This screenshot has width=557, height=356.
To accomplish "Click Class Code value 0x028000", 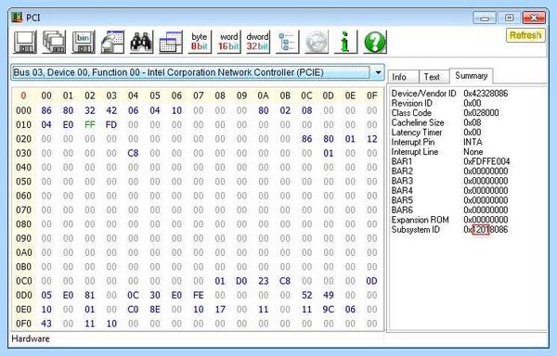I will (481, 113).
